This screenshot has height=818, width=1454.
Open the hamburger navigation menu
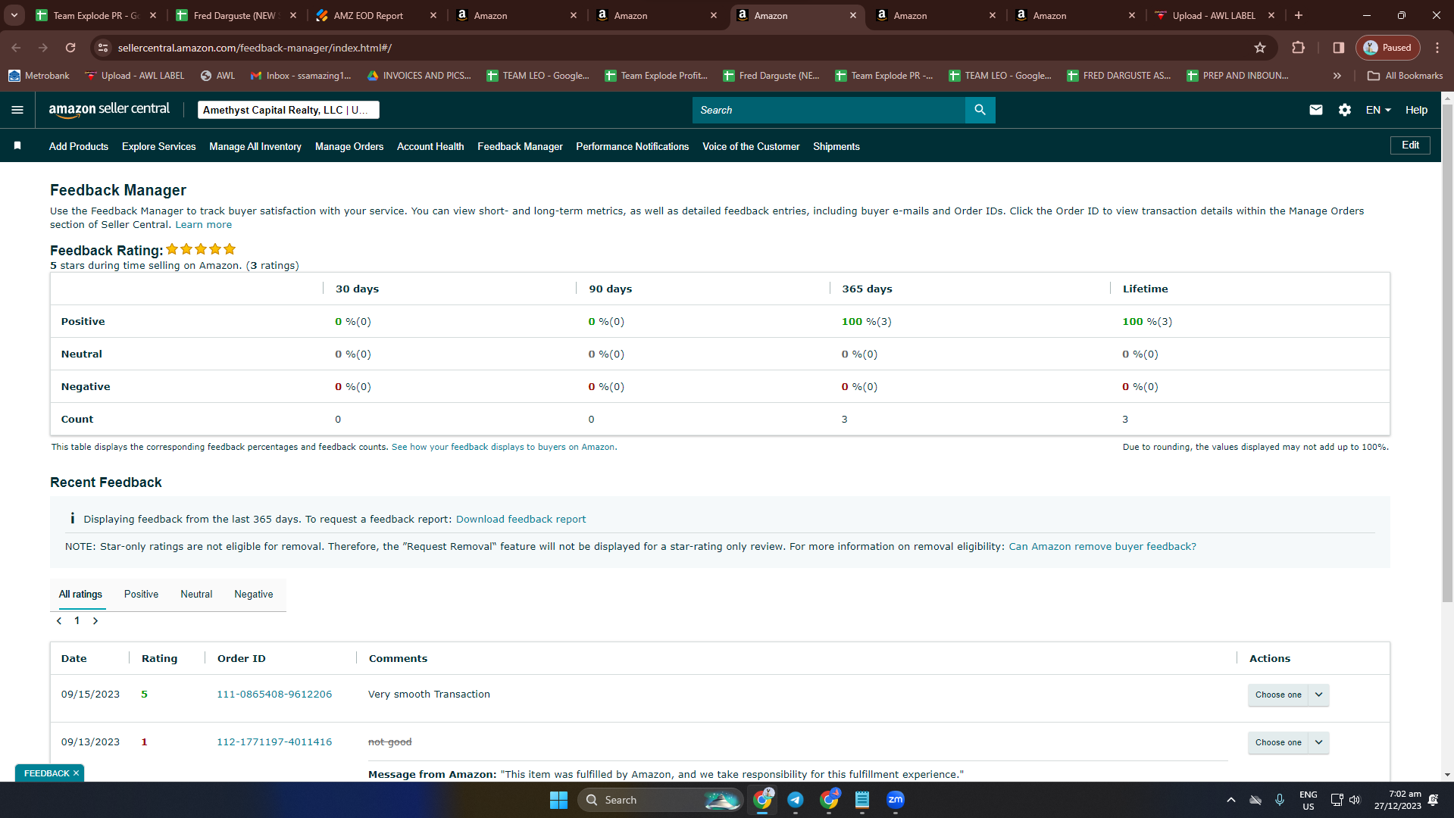pyautogui.click(x=17, y=110)
